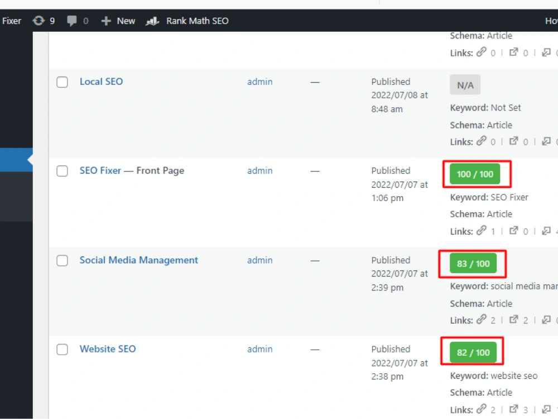Click admin author in SEO Fixer row
This screenshot has height=419, width=558.
click(260, 170)
